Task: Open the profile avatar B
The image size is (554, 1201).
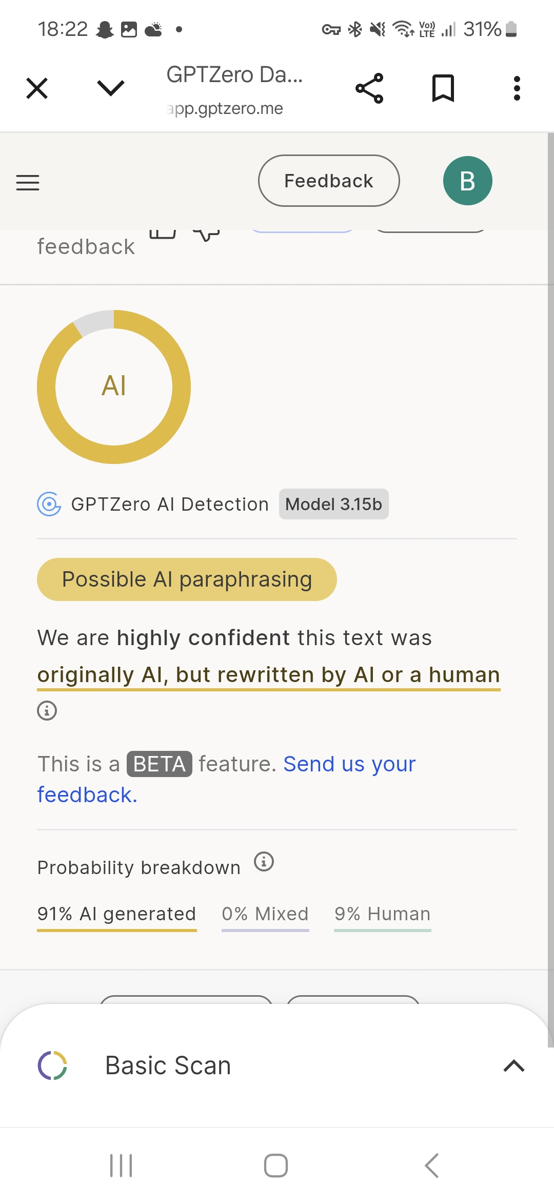Action: tap(467, 180)
